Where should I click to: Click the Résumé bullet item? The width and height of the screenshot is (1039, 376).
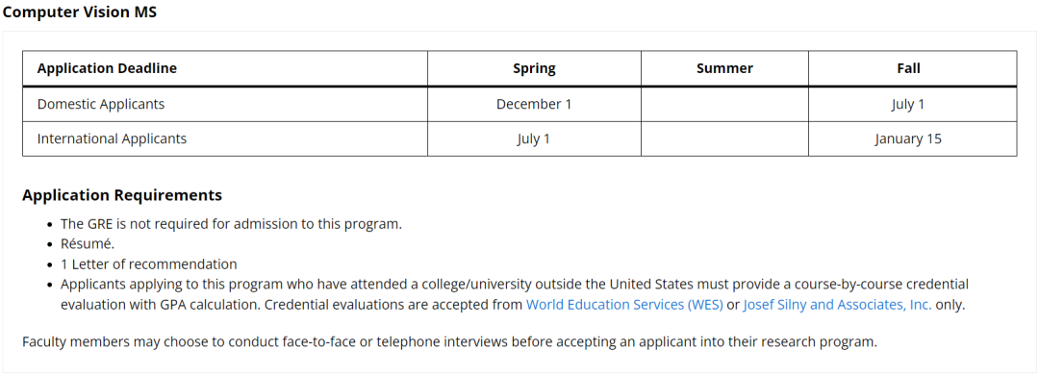pos(88,243)
